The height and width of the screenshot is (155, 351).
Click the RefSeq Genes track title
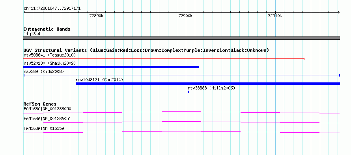[40, 104]
